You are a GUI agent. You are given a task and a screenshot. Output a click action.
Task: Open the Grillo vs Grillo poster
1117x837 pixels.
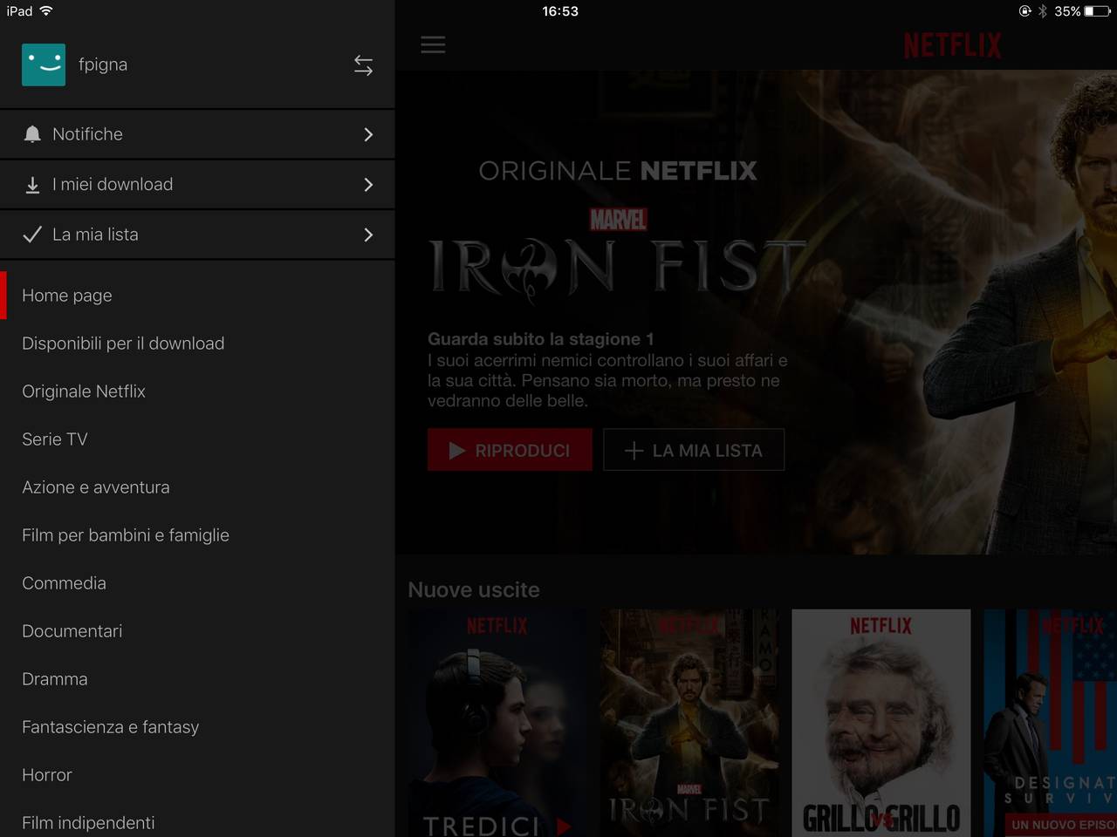(x=881, y=723)
